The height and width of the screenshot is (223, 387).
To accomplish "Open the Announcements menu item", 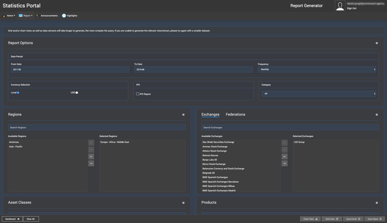I will (x=47, y=16).
